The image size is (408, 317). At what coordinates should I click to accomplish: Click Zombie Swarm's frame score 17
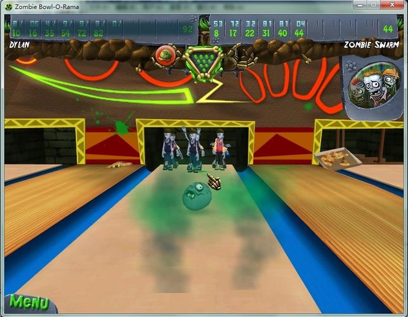coord(233,34)
